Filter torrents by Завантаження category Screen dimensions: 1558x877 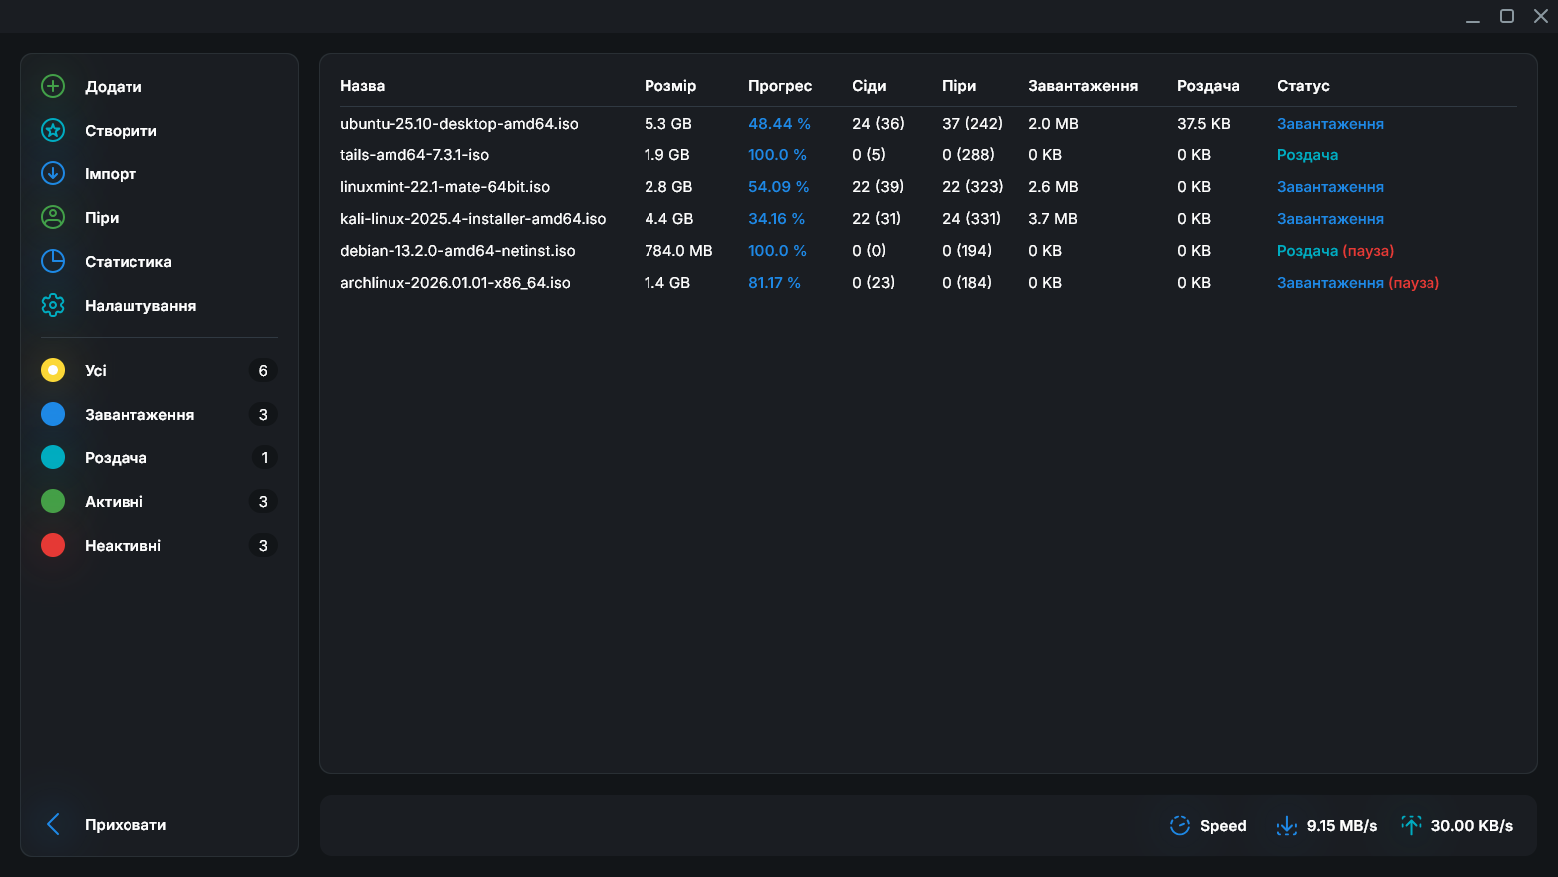click(x=139, y=414)
